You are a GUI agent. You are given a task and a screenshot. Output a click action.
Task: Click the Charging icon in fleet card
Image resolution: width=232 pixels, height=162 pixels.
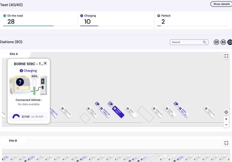pyautogui.click(x=82, y=15)
